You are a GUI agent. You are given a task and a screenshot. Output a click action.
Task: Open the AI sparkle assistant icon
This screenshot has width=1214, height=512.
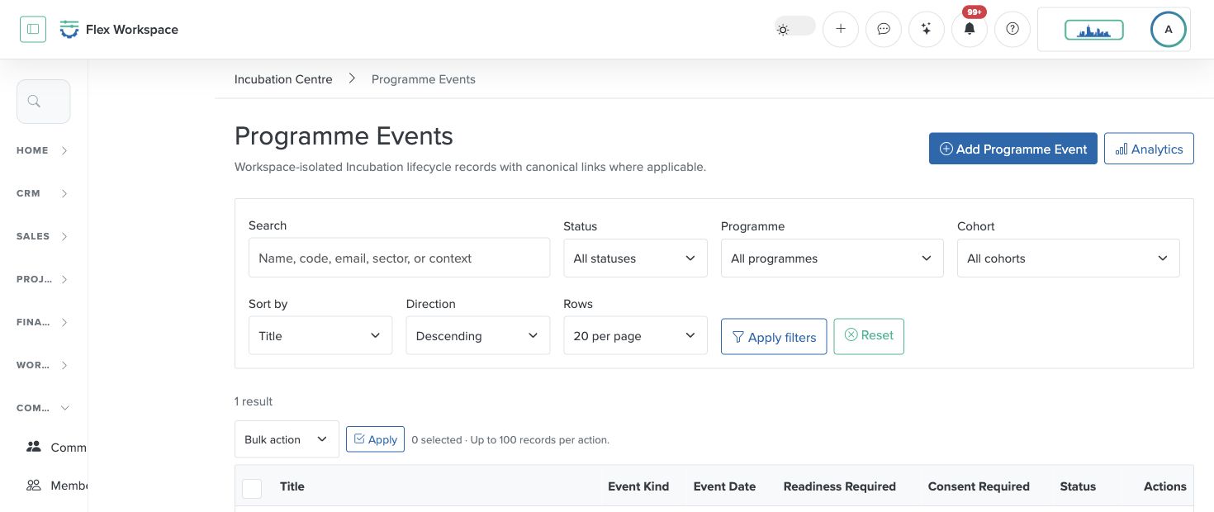coord(927,29)
